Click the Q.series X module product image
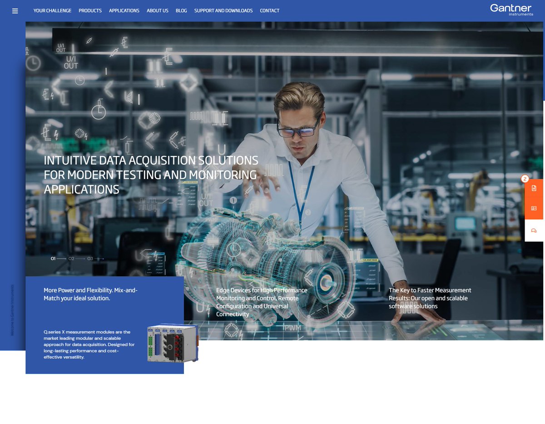Image resolution: width=545 pixels, height=424 pixels. 172,344
